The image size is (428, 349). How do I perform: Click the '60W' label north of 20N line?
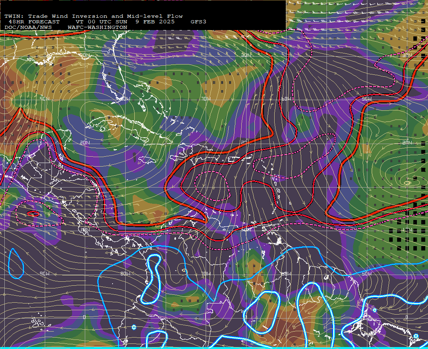[287, 99]
